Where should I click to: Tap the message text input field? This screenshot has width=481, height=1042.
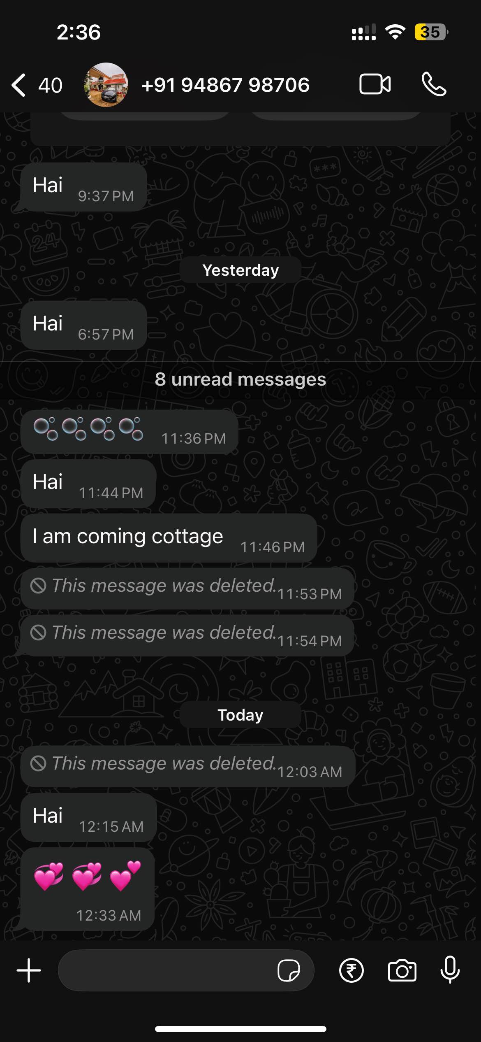coord(186,970)
